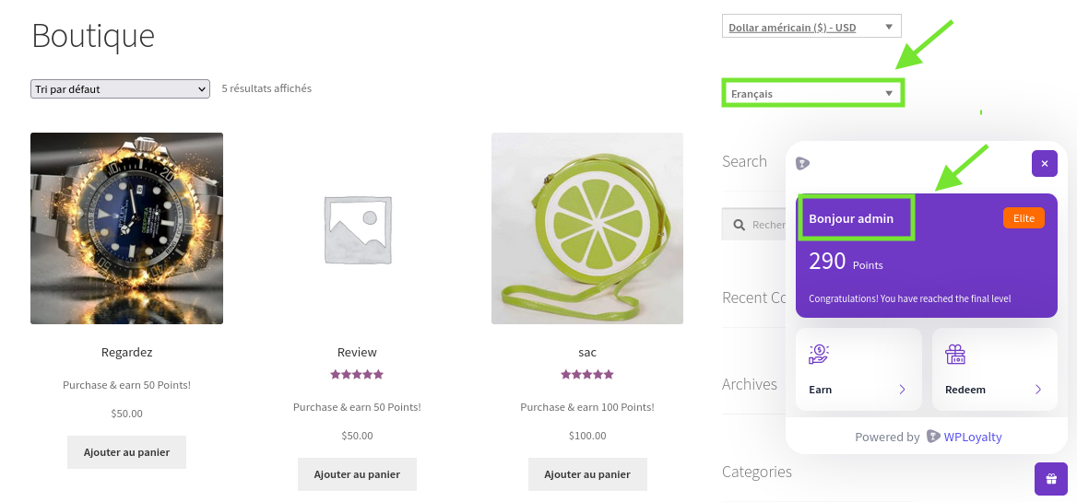Click the Earn hand-coin icon
The width and height of the screenshot is (1077, 502).
point(819,355)
